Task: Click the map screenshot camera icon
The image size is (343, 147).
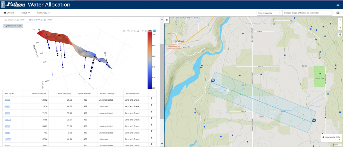Action: point(338,13)
